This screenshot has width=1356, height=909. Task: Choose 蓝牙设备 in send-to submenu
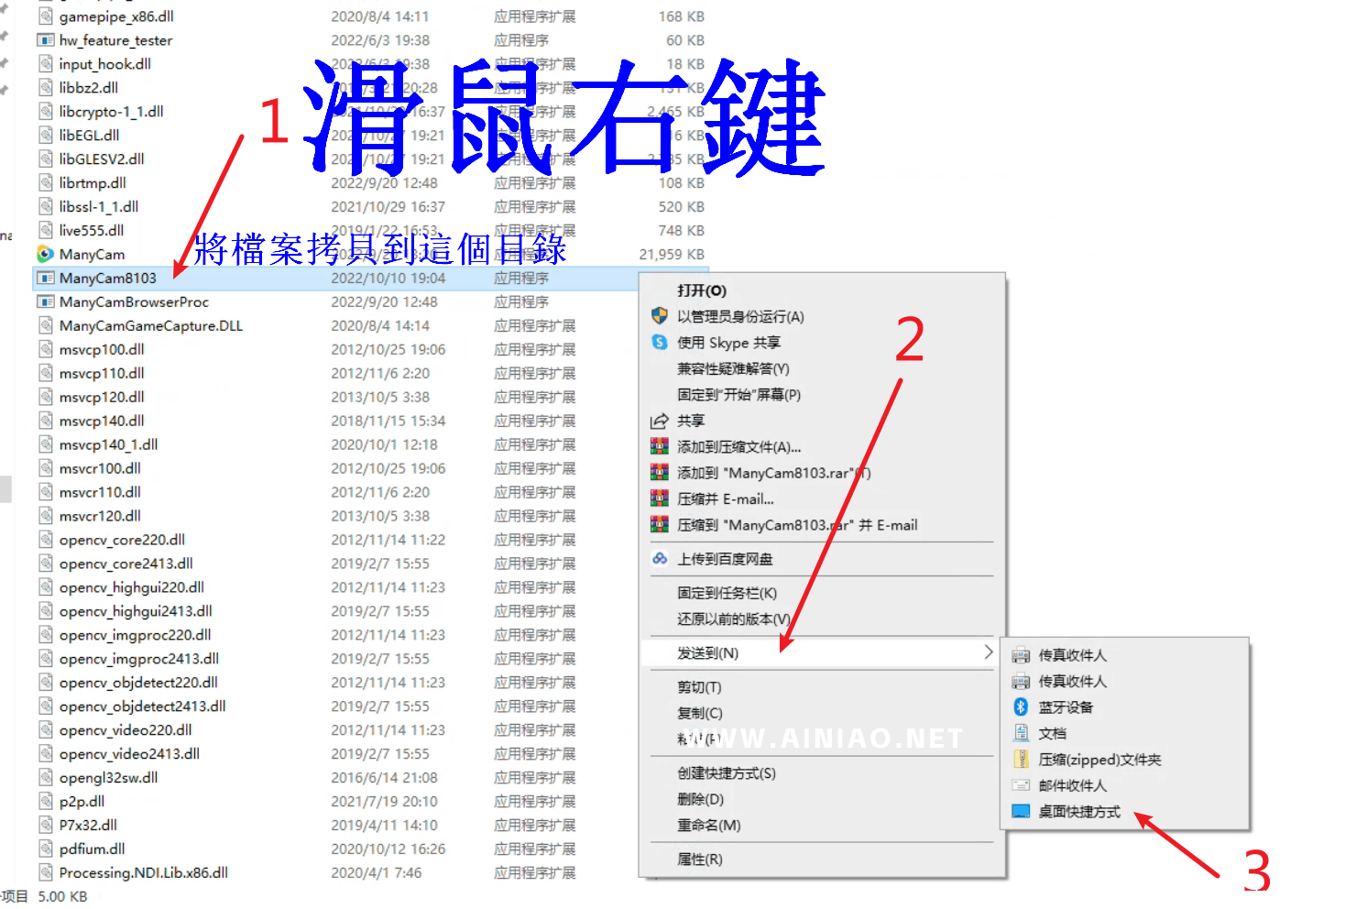[x=1066, y=706]
